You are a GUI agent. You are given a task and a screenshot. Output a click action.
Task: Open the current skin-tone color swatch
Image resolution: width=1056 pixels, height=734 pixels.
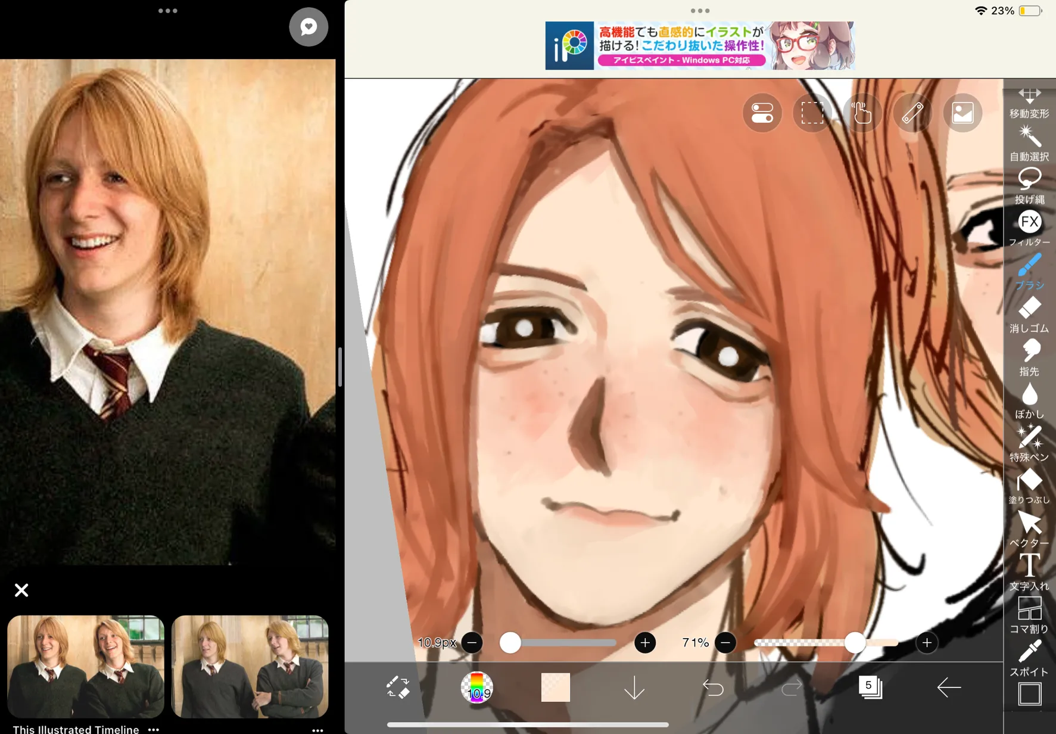pos(555,687)
